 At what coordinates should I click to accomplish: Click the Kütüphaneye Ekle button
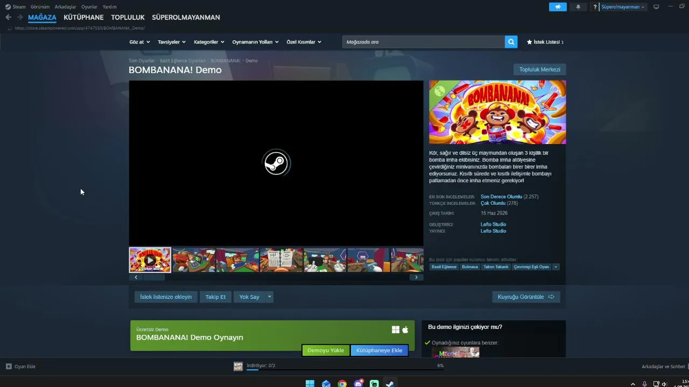click(379, 350)
